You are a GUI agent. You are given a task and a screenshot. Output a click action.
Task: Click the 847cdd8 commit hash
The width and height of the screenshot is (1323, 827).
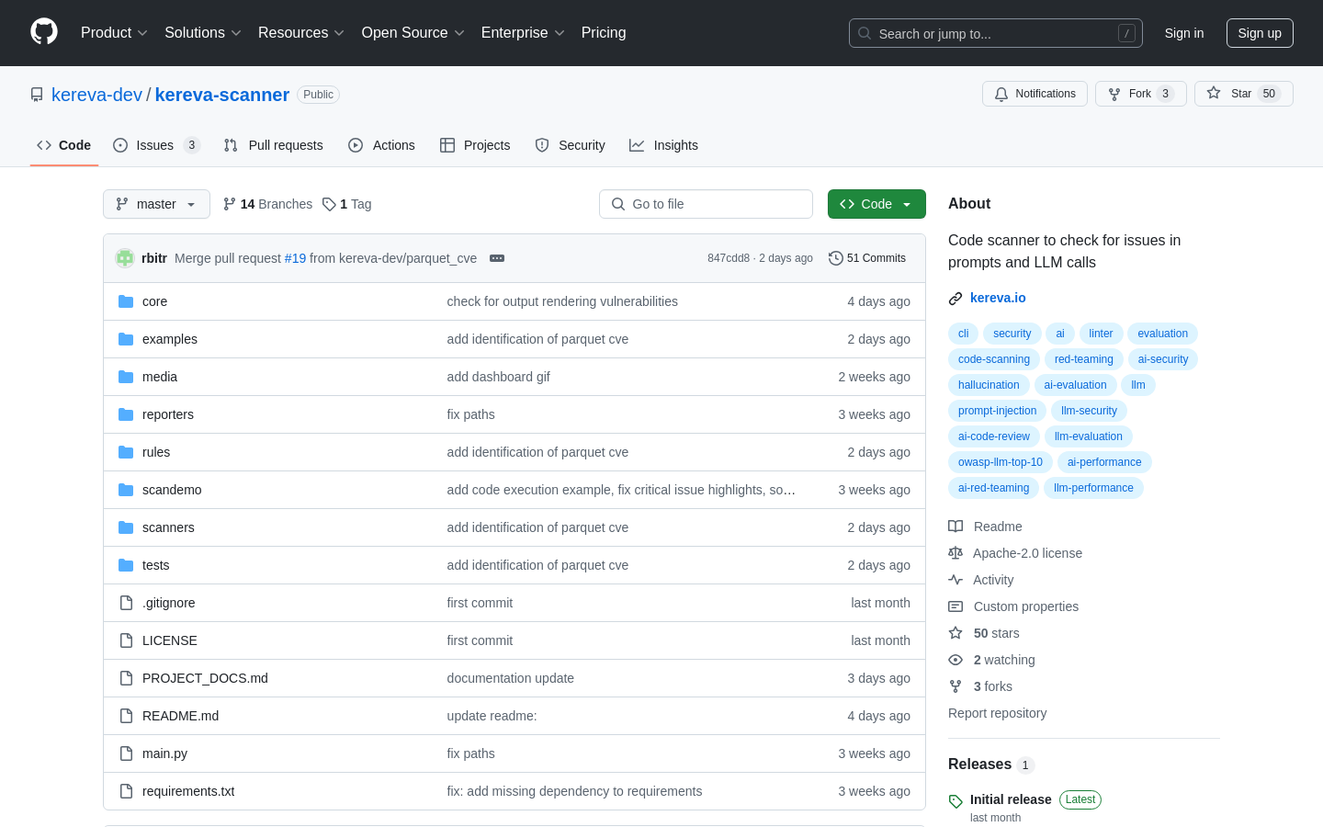click(x=729, y=258)
